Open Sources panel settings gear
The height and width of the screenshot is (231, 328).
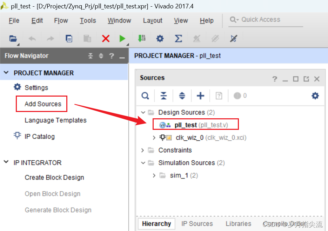(x=315, y=96)
